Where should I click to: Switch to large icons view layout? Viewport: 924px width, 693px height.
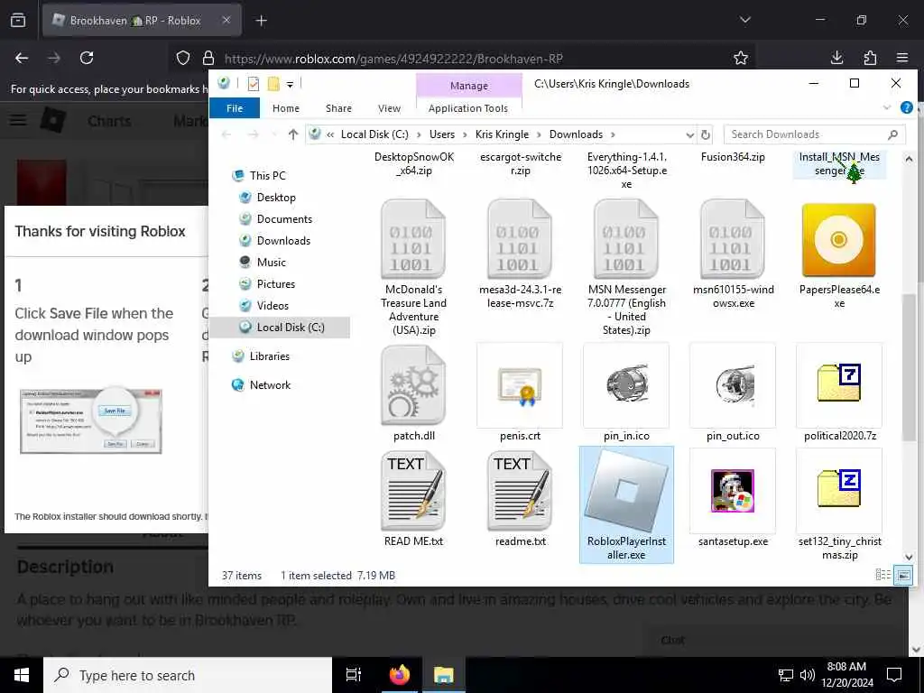coord(902,575)
